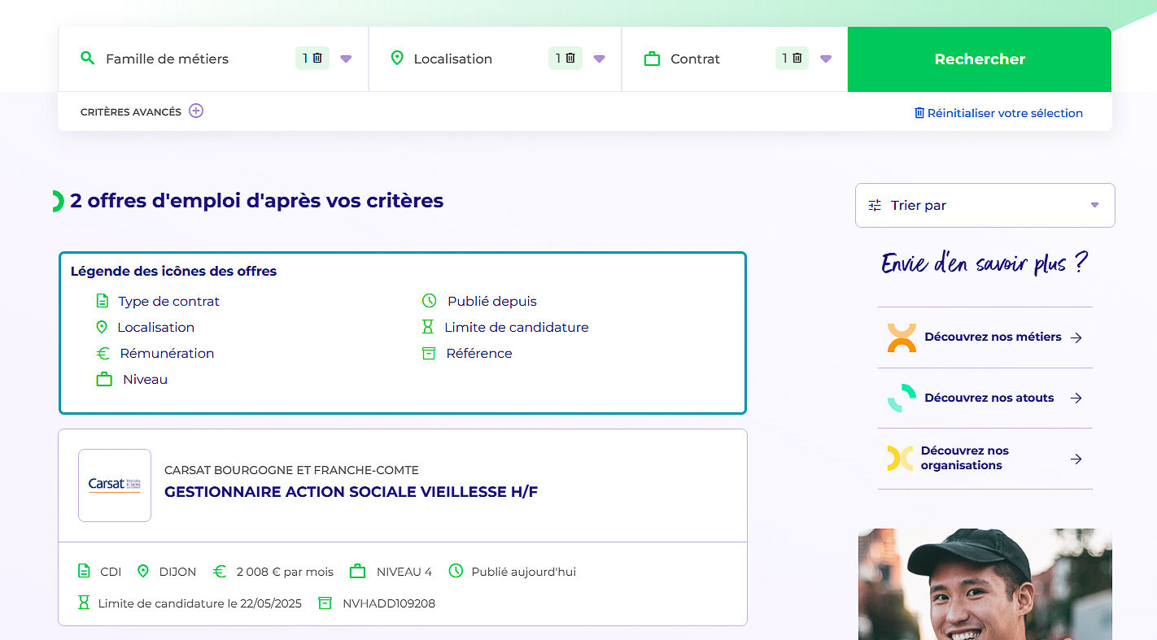Click the orange Découvrez nos métiers icon
The width and height of the screenshot is (1157, 640).
pos(902,337)
